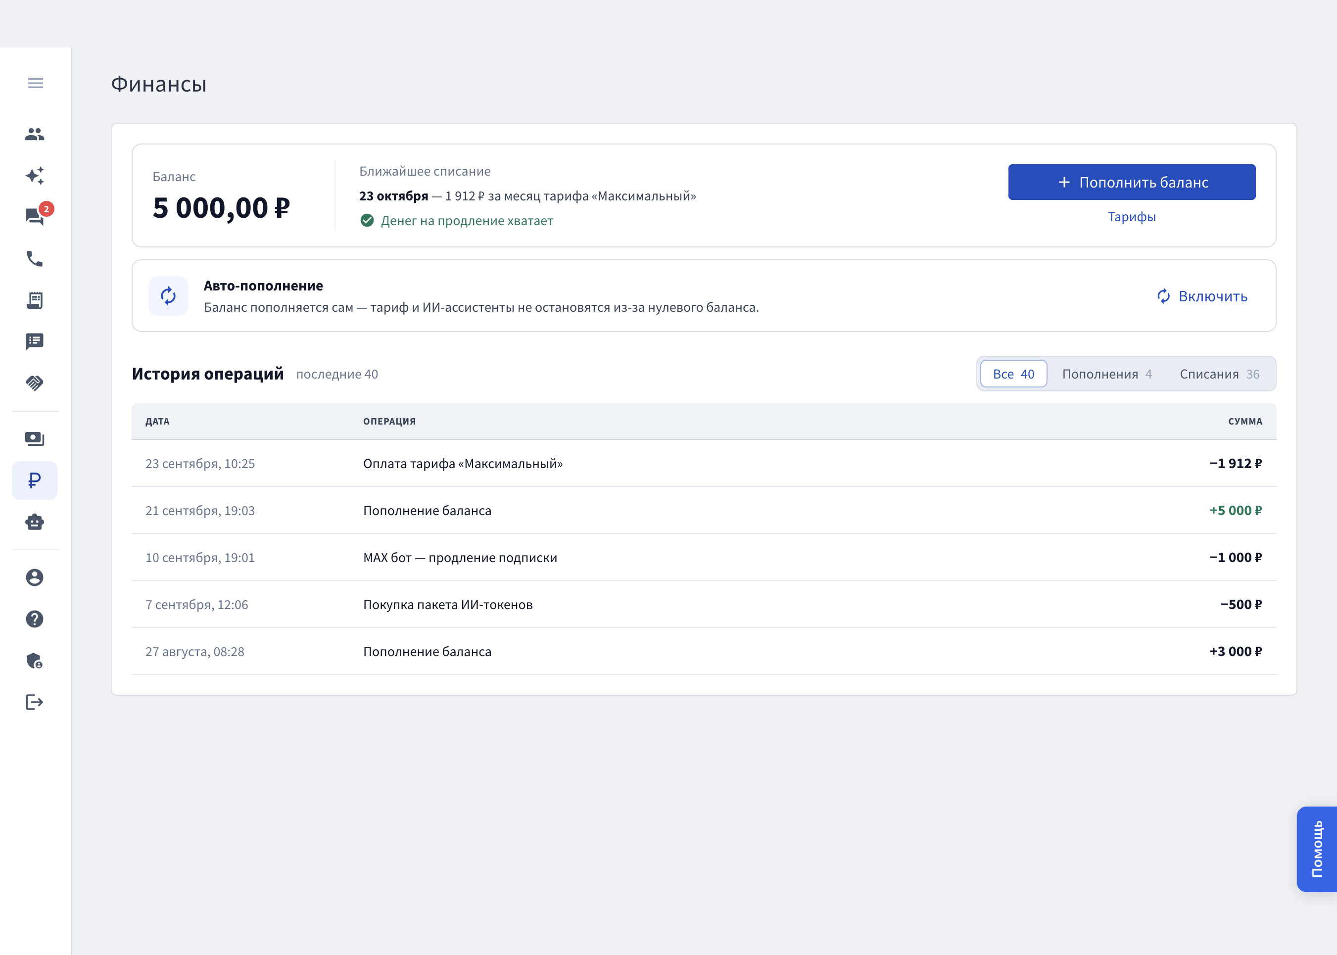Open the handshake deals sidebar icon
The height and width of the screenshot is (955, 1337).
click(x=35, y=383)
